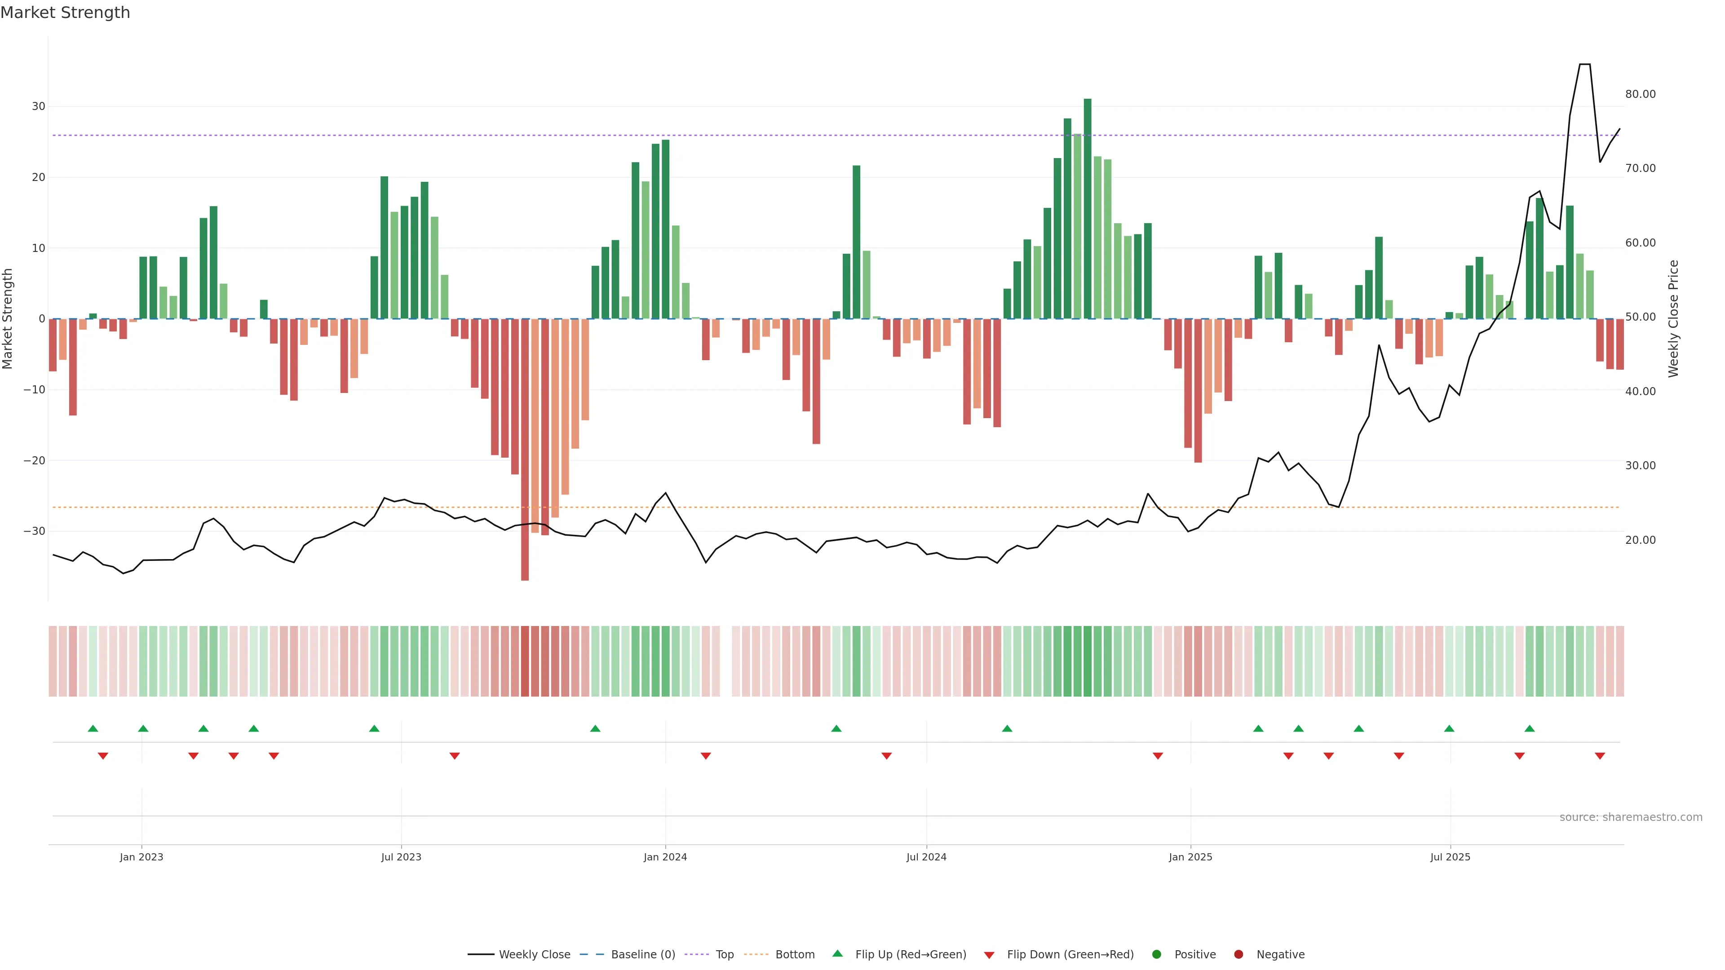1725x970 pixels.
Task: Click the Jul 2025 x-axis label
Action: (1450, 857)
